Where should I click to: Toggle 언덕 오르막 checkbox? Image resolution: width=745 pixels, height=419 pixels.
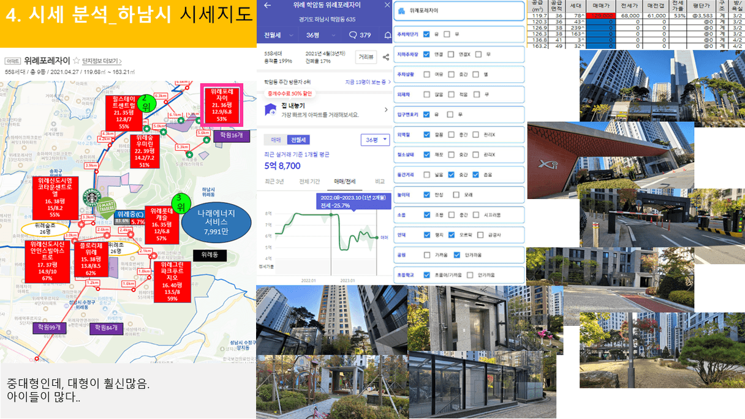452,235
